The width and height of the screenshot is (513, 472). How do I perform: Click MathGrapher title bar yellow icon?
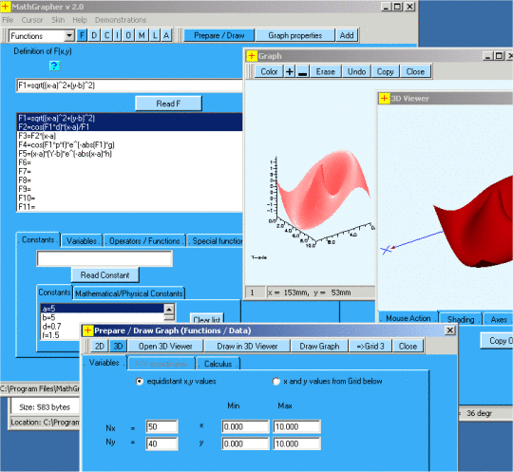(x=6, y=7)
